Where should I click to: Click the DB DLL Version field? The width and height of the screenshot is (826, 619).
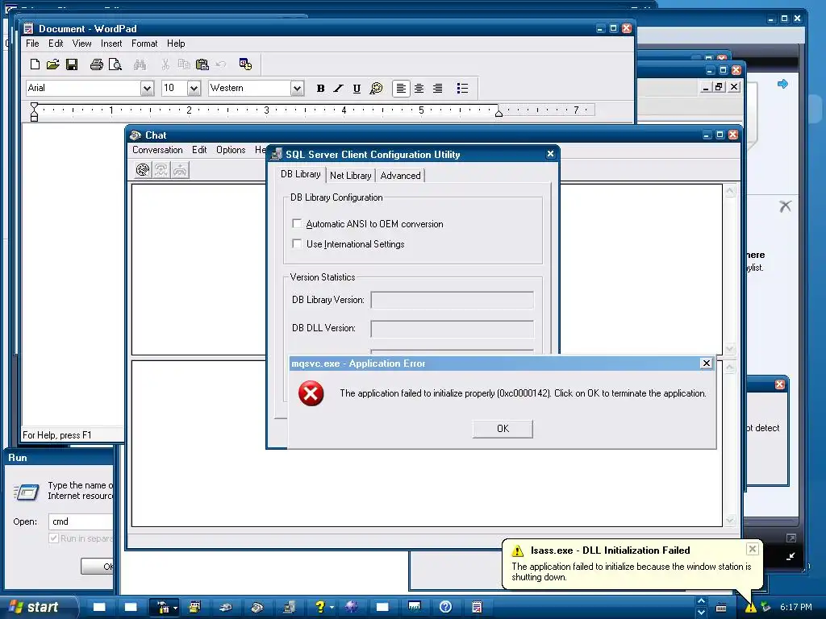tap(452, 329)
